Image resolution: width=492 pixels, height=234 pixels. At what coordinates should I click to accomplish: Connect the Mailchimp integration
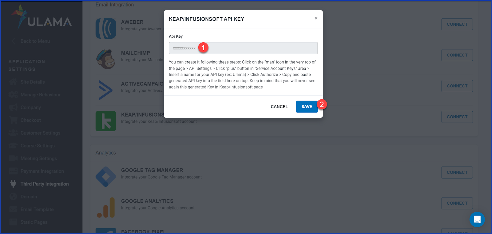coord(457,55)
